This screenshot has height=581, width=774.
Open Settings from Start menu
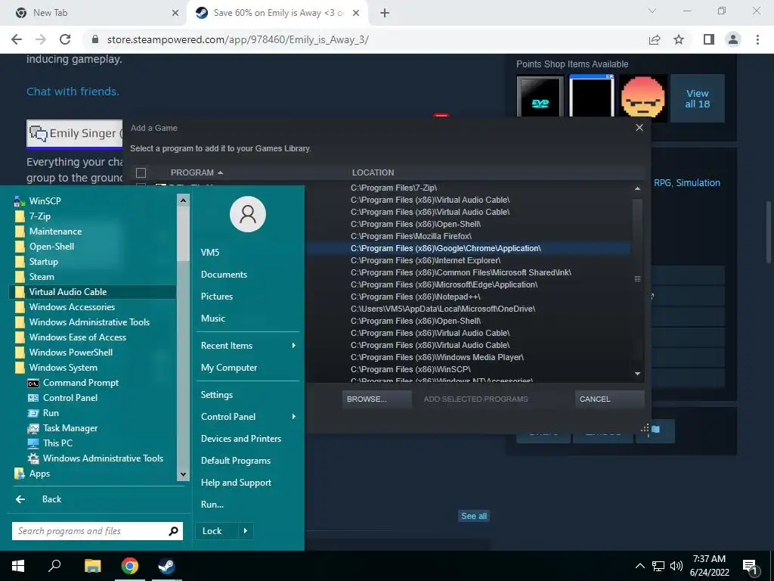217,395
